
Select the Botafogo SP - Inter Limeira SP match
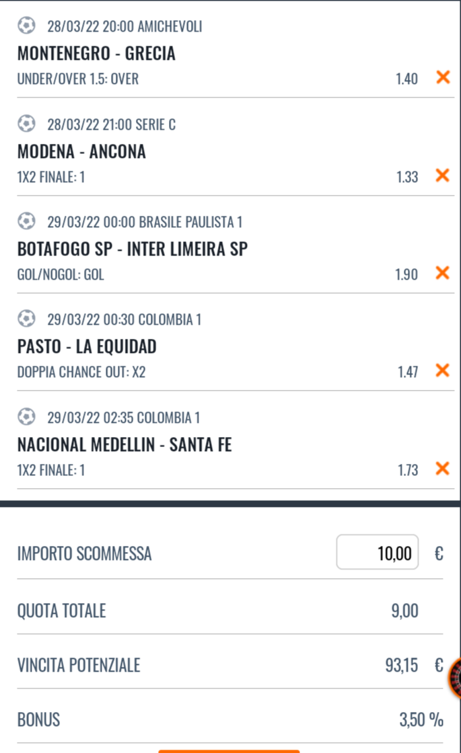pos(133,249)
